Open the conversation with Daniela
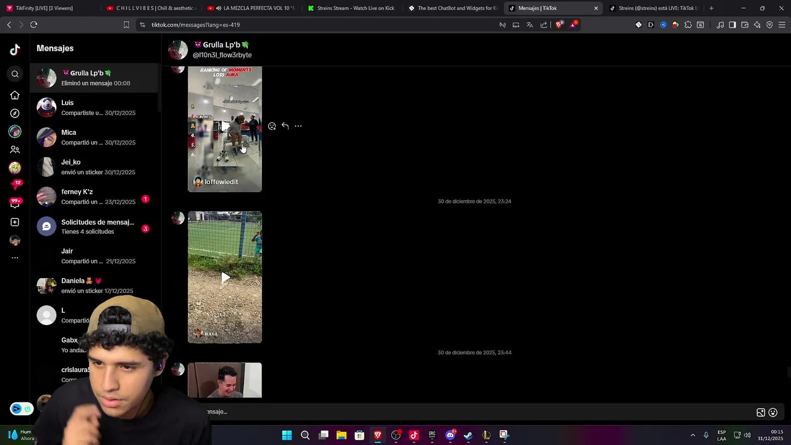This screenshot has width=791, height=445. point(94,286)
